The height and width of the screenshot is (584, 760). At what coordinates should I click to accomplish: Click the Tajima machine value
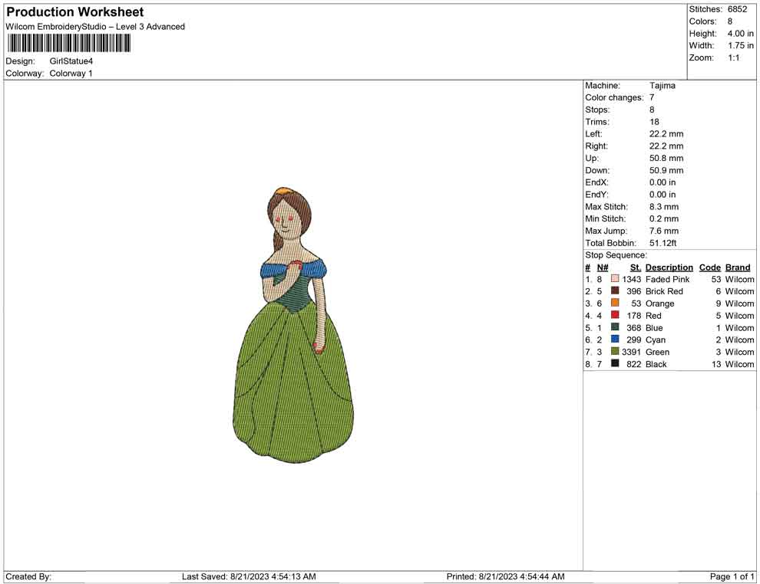(x=663, y=86)
